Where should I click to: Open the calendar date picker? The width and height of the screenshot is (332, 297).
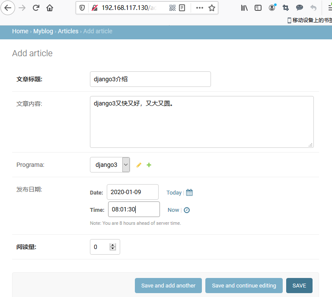[x=189, y=192]
